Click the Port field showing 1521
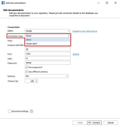The image size is (120, 127). click(48, 54)
